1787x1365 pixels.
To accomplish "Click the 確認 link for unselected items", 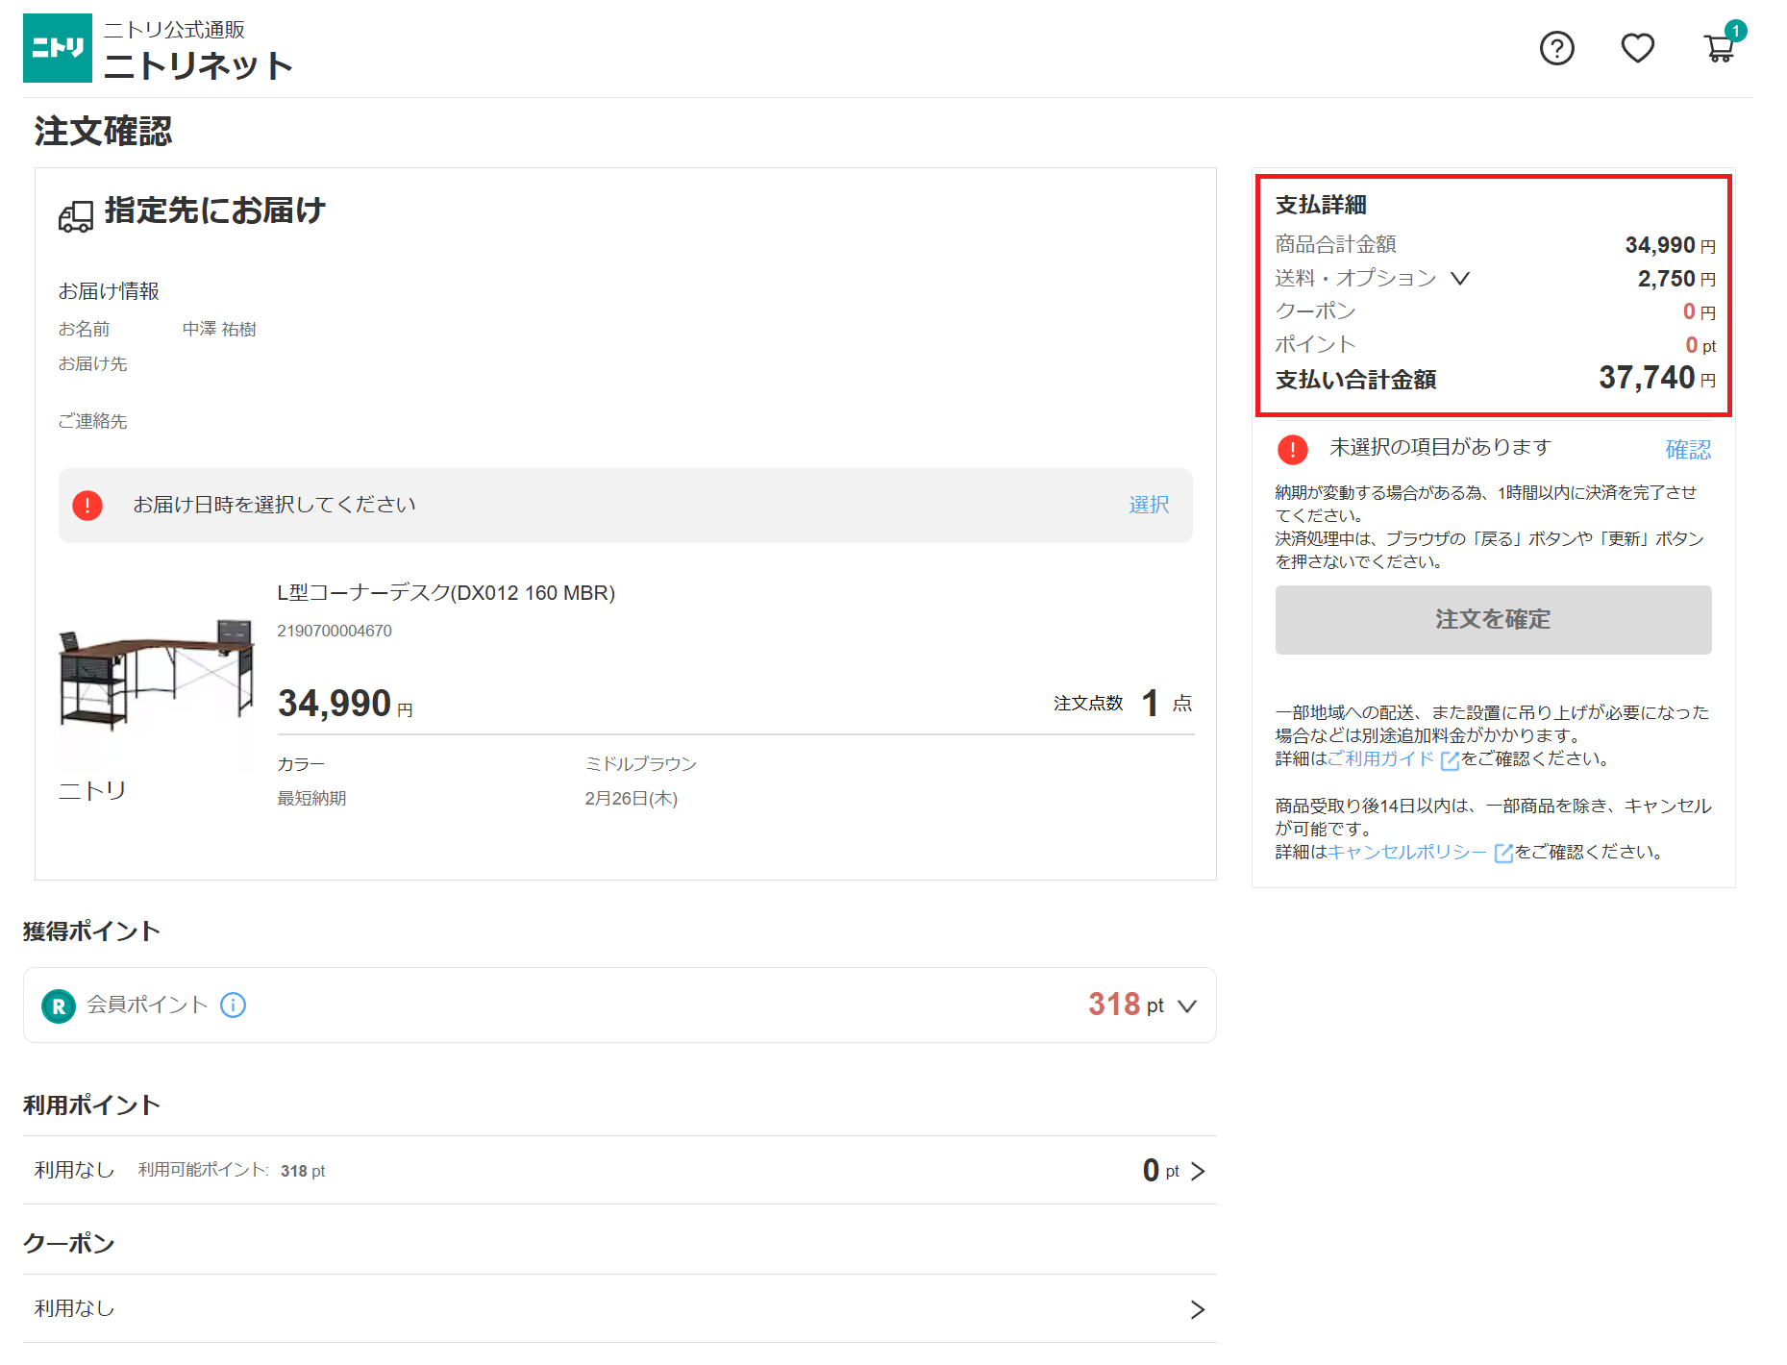I will pyautogui.click(x=1687, y=449).
